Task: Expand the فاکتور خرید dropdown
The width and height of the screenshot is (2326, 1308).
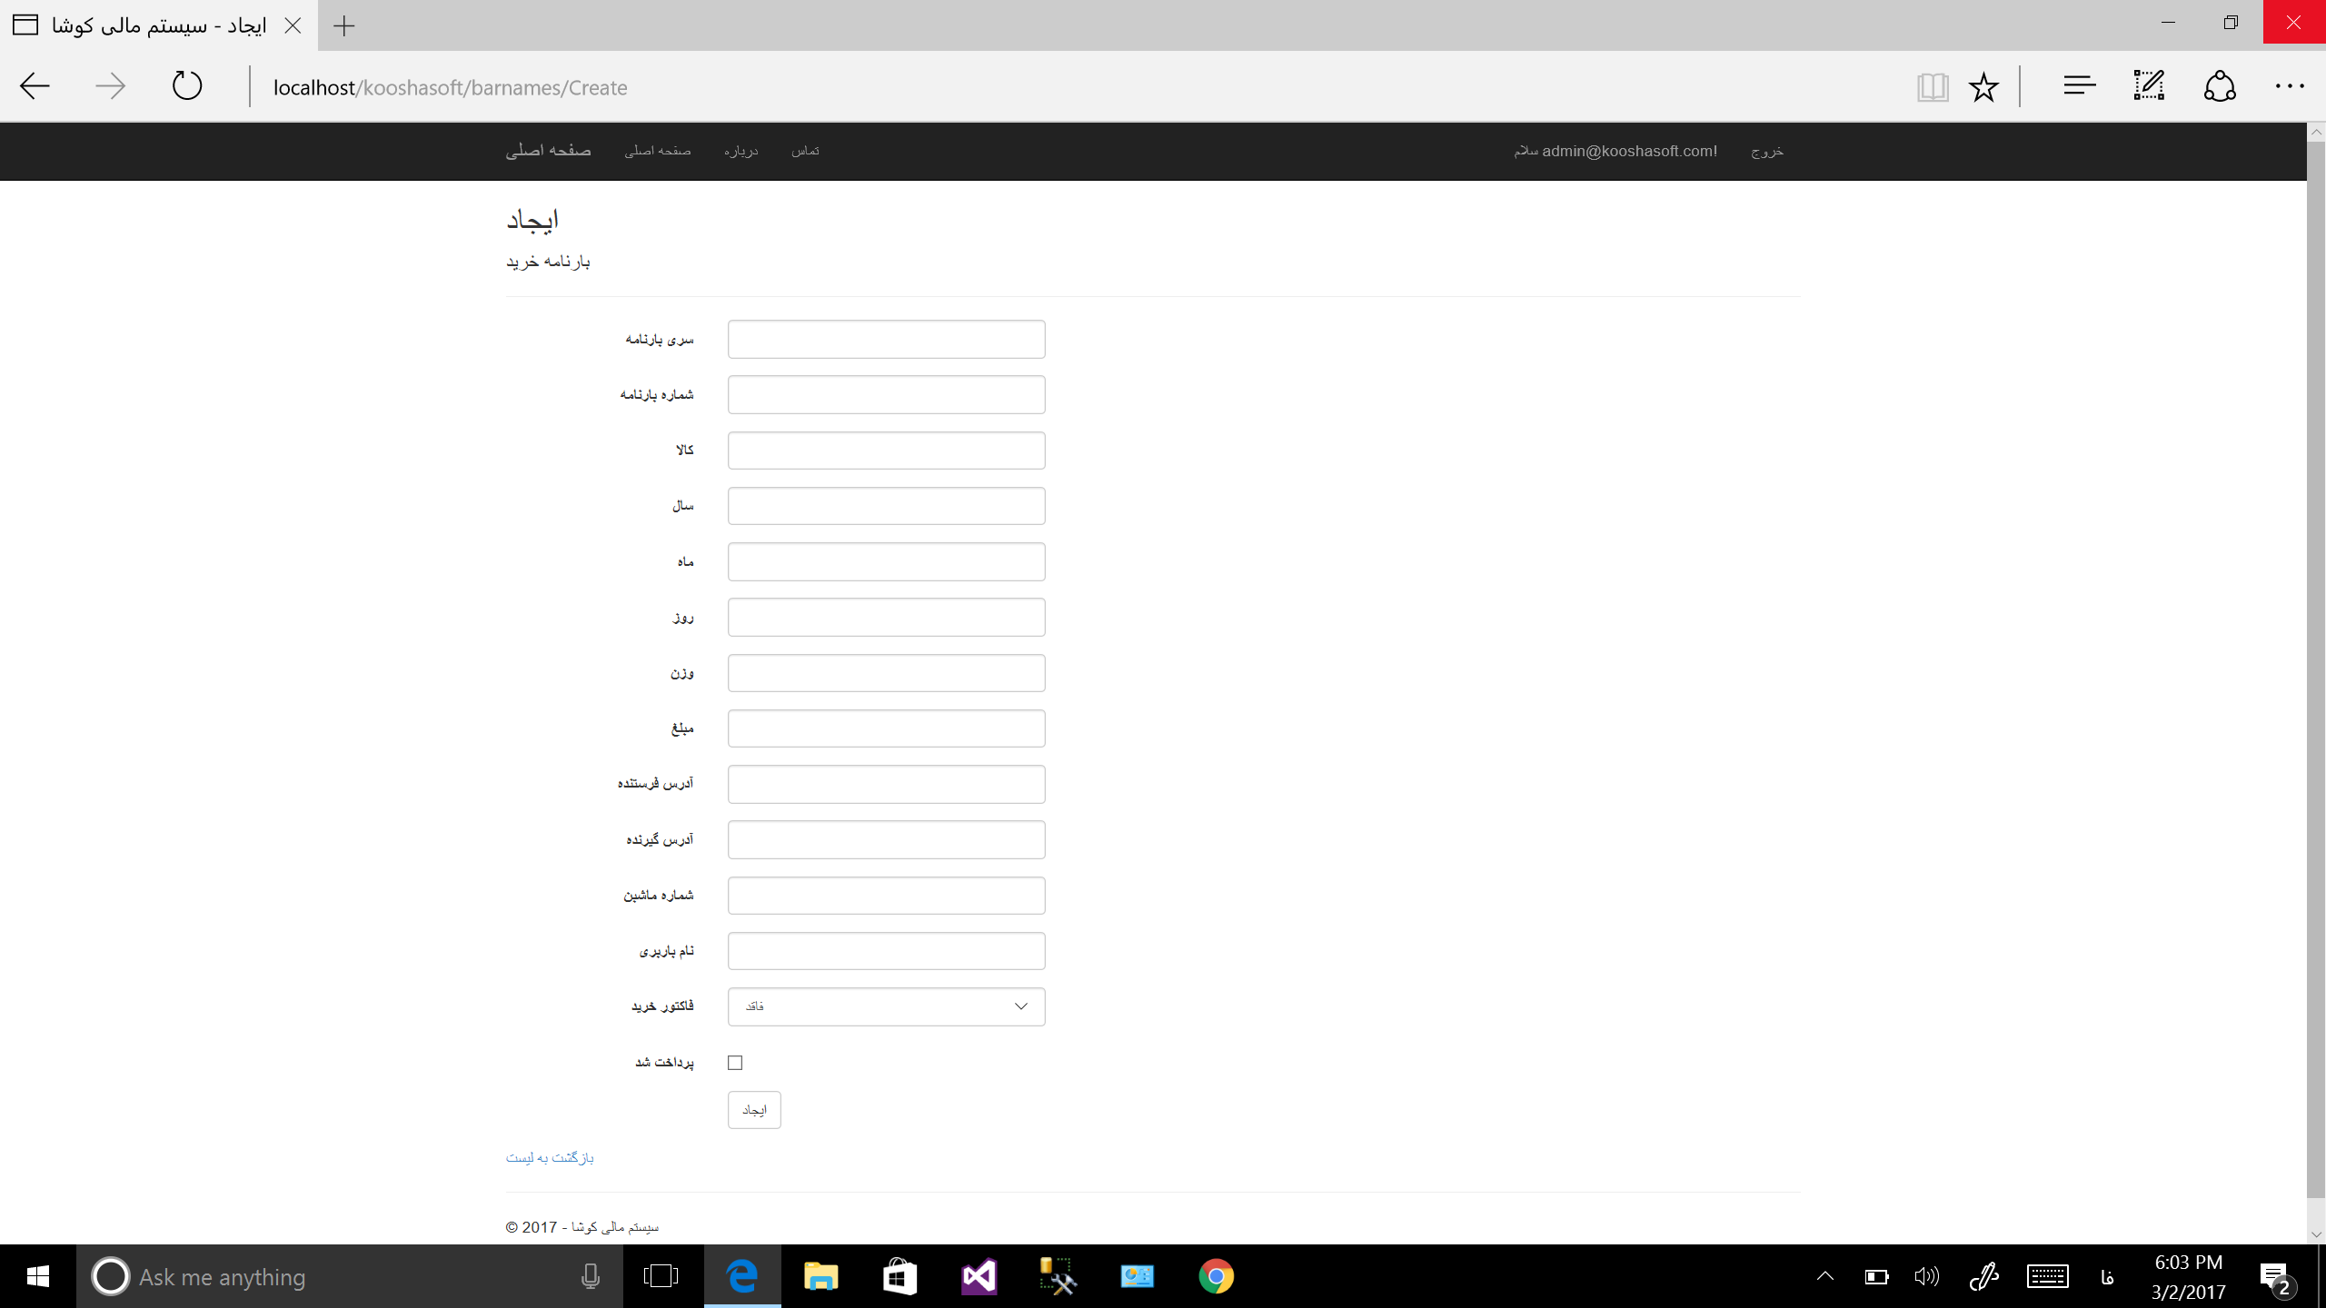Action: [x=886, y=1006]
